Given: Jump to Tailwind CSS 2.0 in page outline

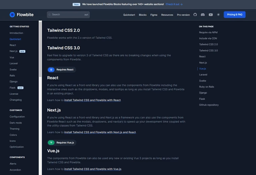Looking at the screenshot, I should point(208,44).
